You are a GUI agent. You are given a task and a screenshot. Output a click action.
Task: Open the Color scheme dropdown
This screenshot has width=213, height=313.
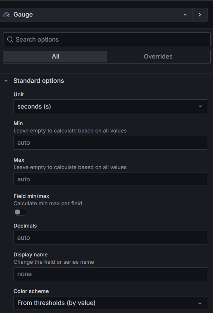[110, 303]
